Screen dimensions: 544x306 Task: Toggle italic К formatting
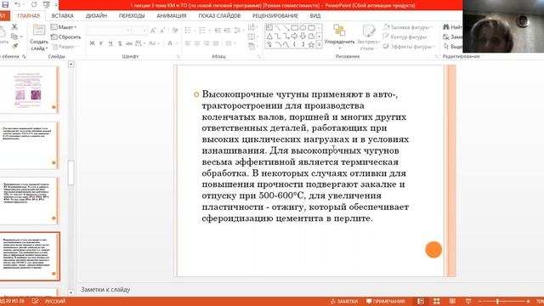101,43
